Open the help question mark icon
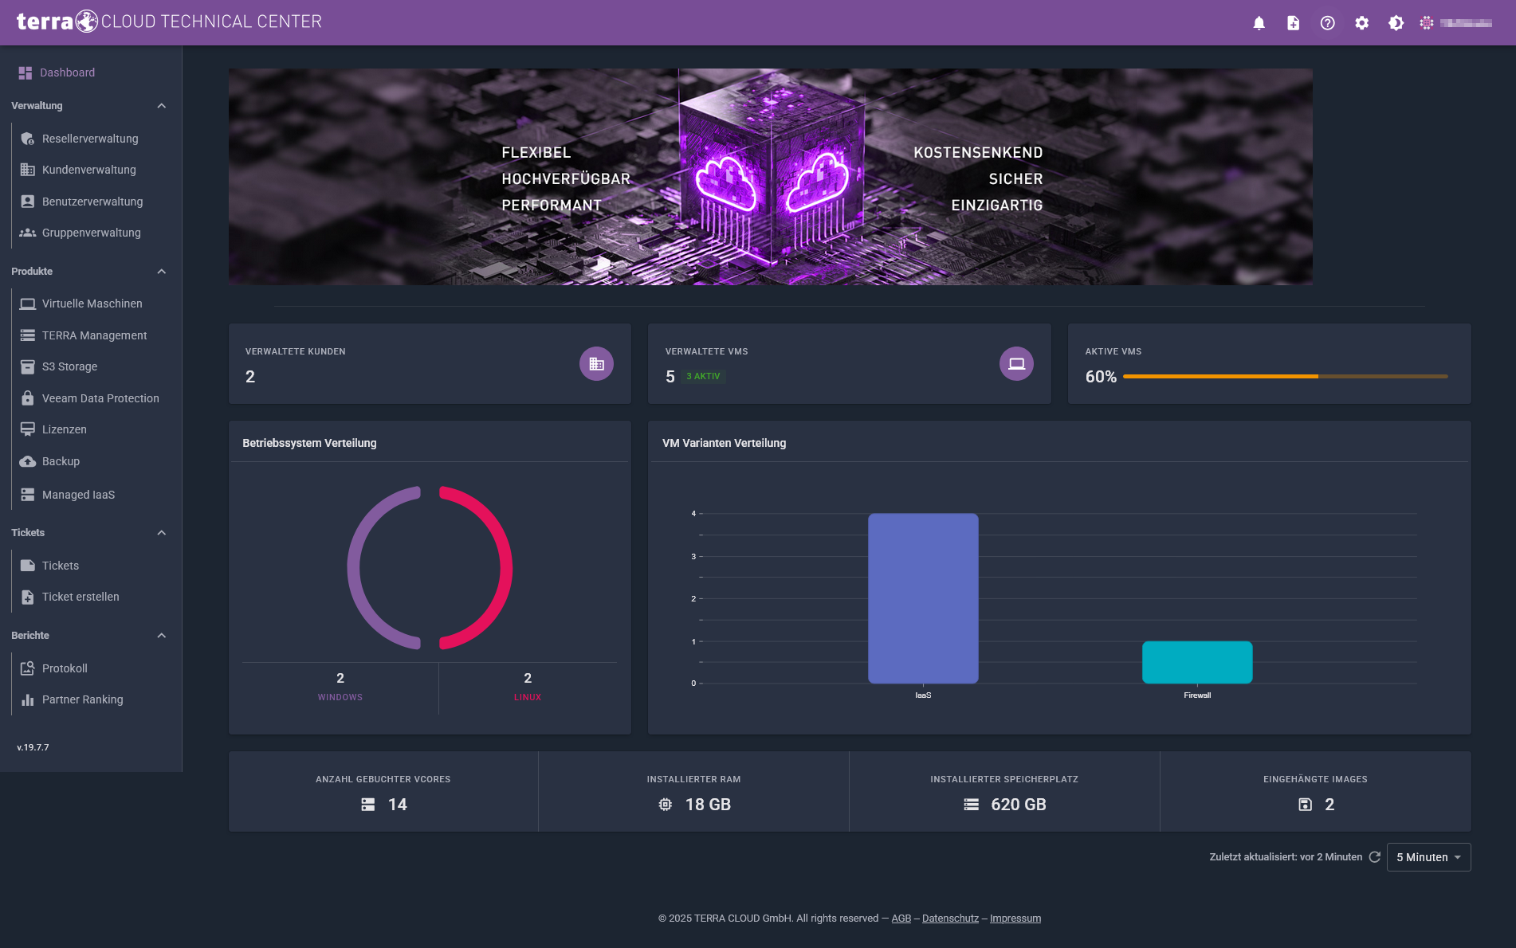This screenshot has height=948, width=1516. tap(1327, 23)
